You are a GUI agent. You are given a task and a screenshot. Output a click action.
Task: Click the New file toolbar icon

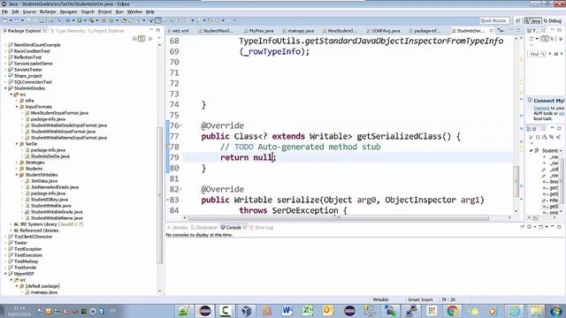pos(5,20)
